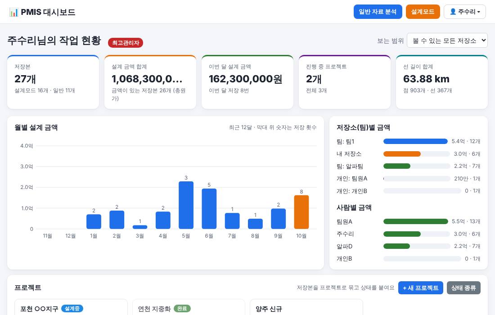Click the 사람별 금액 heading
Image resolution: width=495 pixels, height=315 pixels.
[354, 208]
